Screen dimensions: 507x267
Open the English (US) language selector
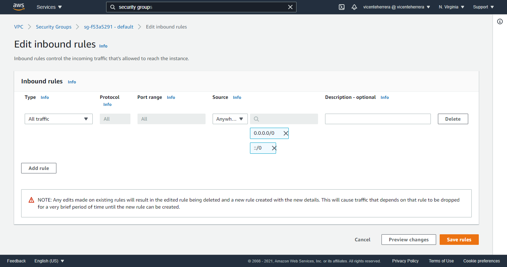tap(49, 261)
